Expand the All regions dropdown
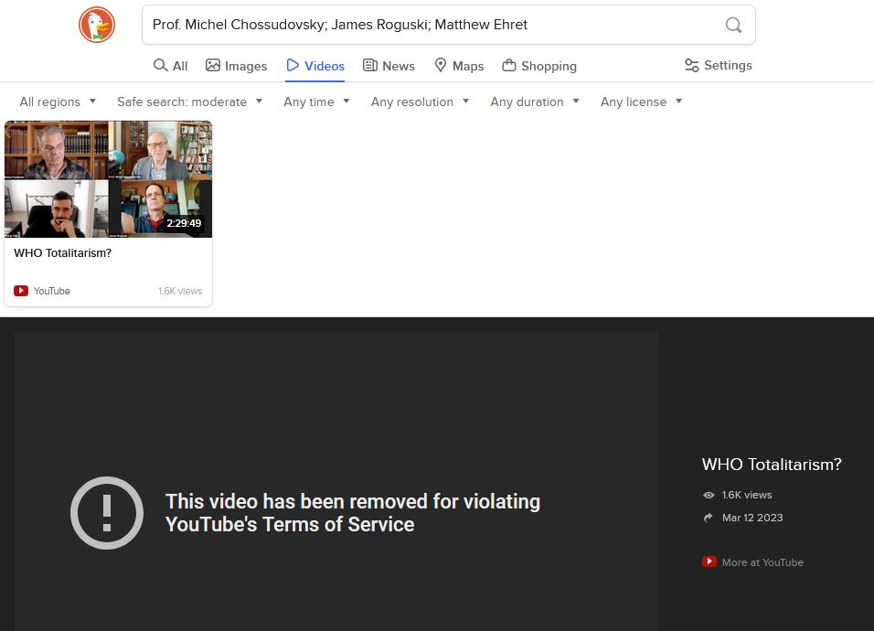The image size is (874, 631). [x=58, y=102]
